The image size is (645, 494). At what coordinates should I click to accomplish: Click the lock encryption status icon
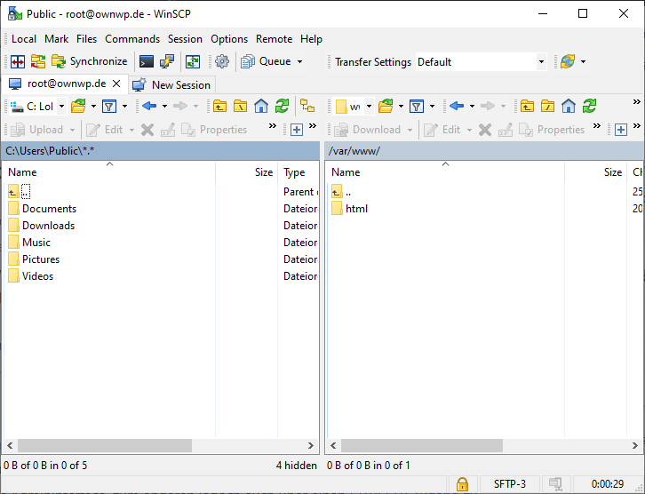pos(462,484)
